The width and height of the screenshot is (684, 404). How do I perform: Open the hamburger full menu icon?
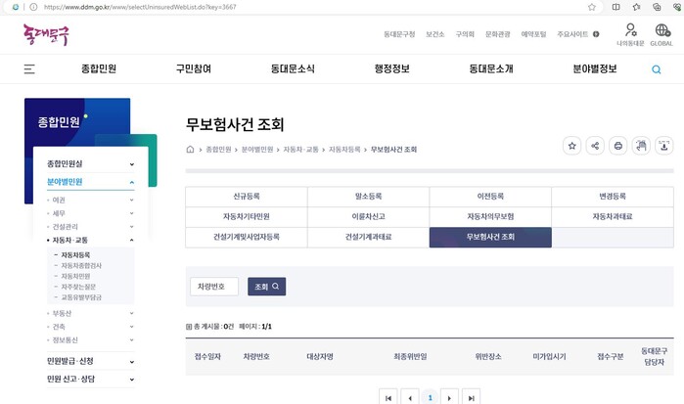(x=29, y=69)
